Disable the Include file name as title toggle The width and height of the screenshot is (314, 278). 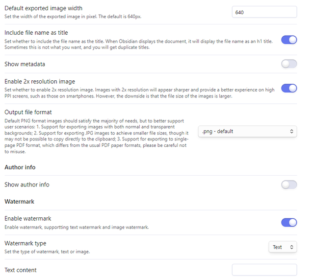[x=289, y=40]
